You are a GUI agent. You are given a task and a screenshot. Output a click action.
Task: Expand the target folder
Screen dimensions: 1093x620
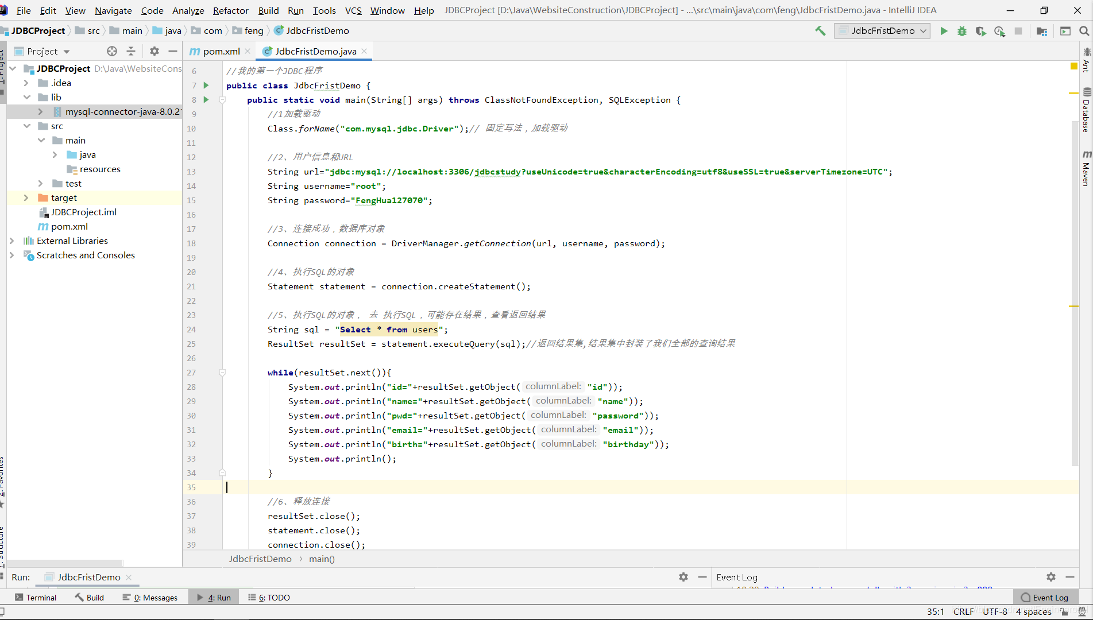pyautogui.click(x=26, y=197)
